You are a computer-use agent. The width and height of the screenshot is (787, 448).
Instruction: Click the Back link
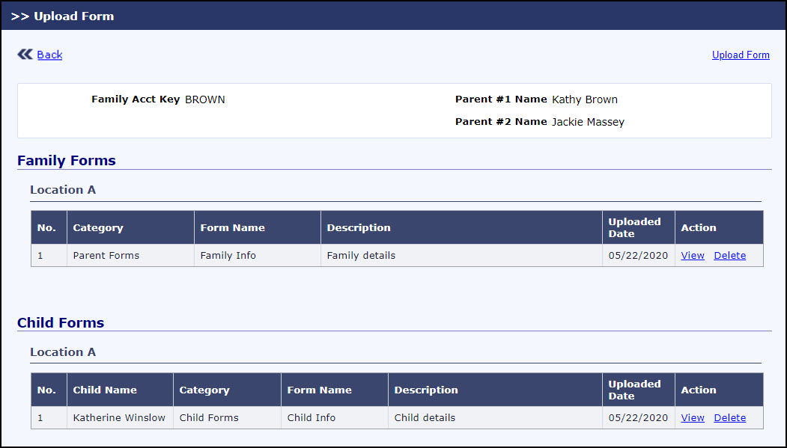49,55
